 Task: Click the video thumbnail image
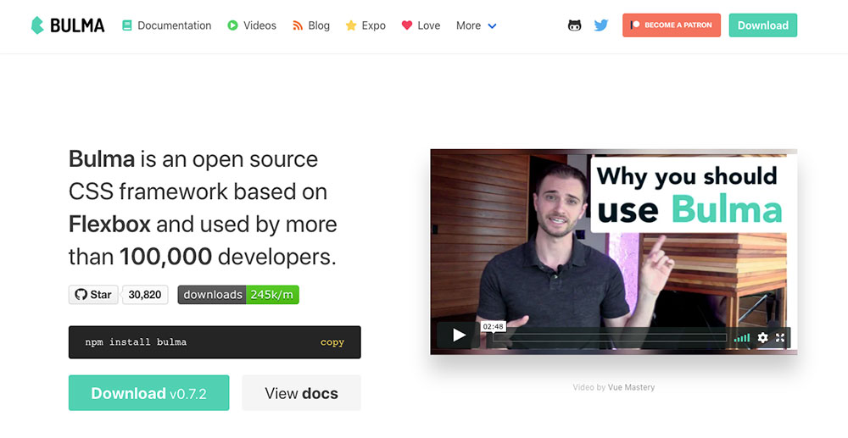(x=613, y=252)
